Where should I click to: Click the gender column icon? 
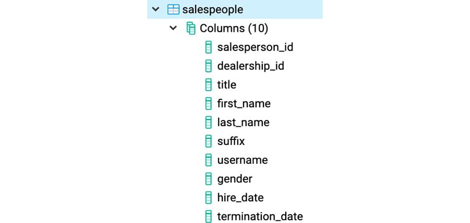click(x=208, y=179)
